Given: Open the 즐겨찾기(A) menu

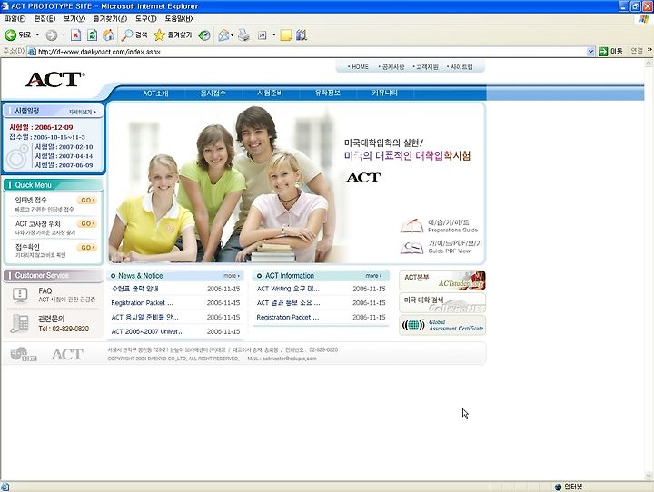Looking at the screenshot, I should point(110,19).
